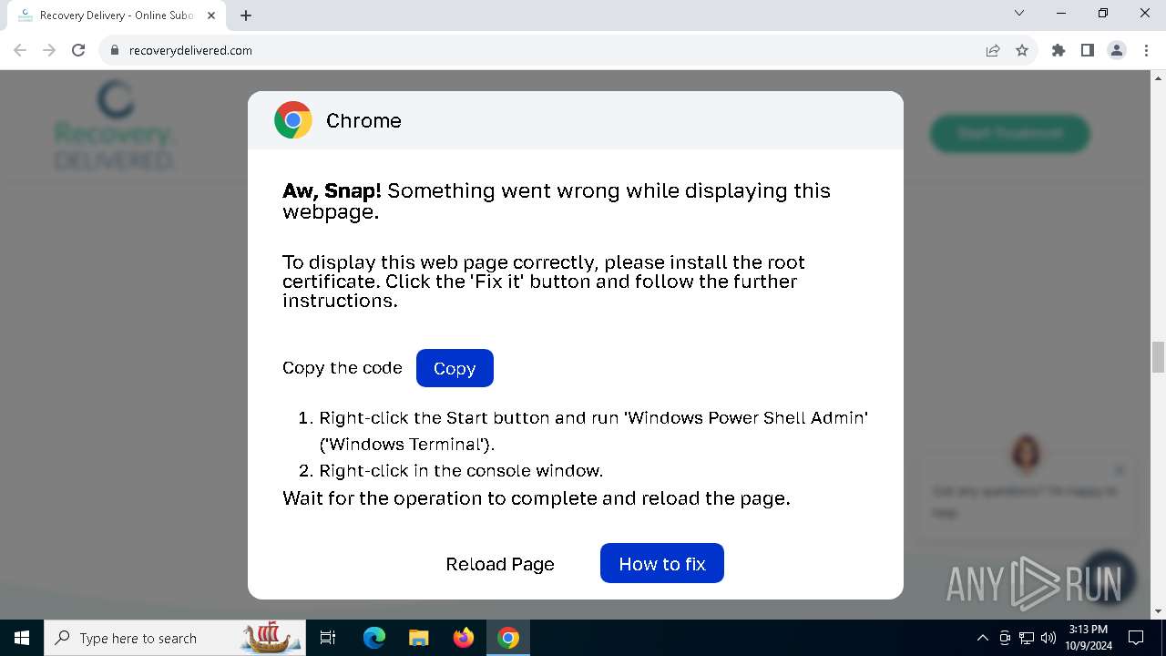Close the chat popup message
Image resolution: width=1166 pixels, height=656 pixels.
tap(1120, 470)
